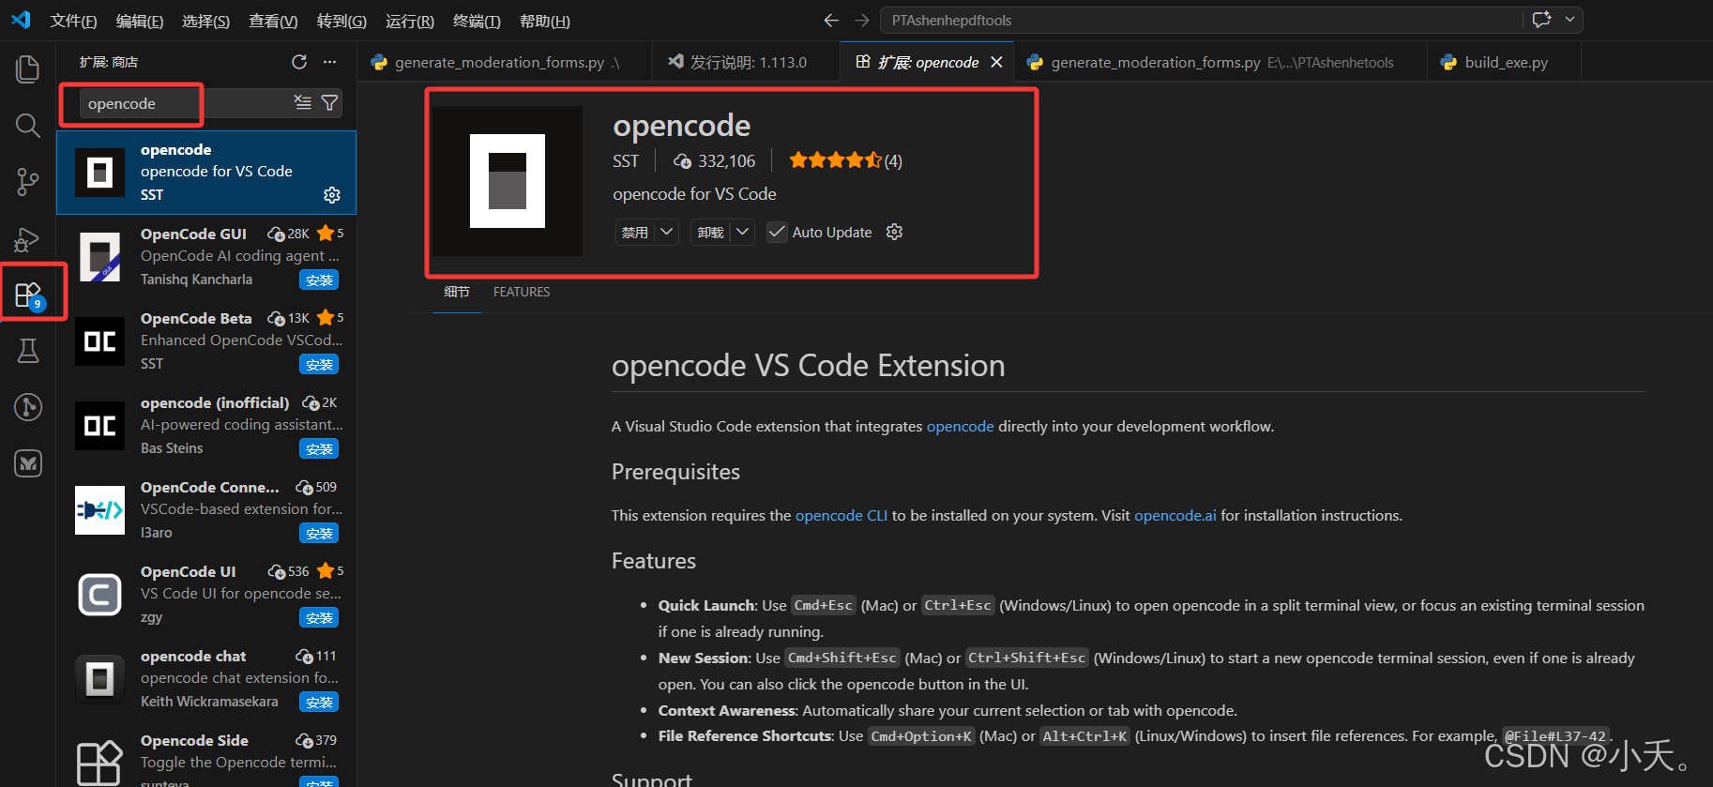Install the OpenCode Connector extension
Screen dimensions: 1713x787
pos(319,534)
